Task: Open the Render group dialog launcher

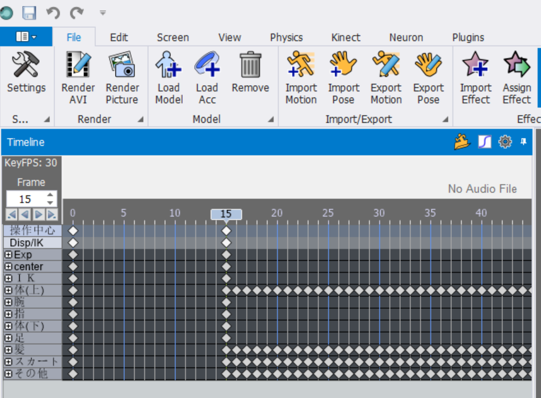Action: pos(140,119)
